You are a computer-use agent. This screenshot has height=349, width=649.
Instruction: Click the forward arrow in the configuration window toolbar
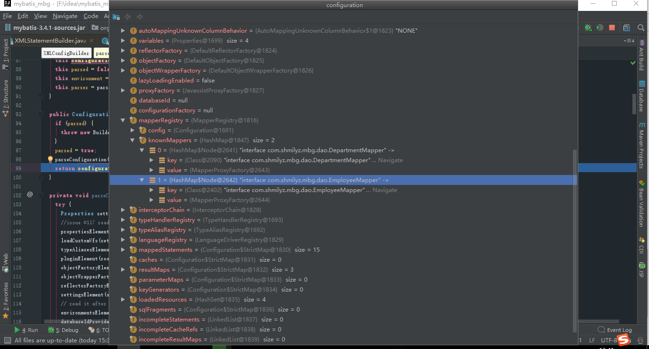(140, 17)
